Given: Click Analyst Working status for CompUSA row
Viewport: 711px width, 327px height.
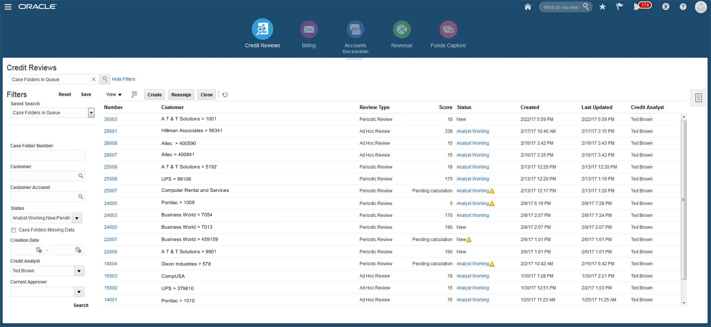Looking at the screenshot, I should (x=473, y=276).
